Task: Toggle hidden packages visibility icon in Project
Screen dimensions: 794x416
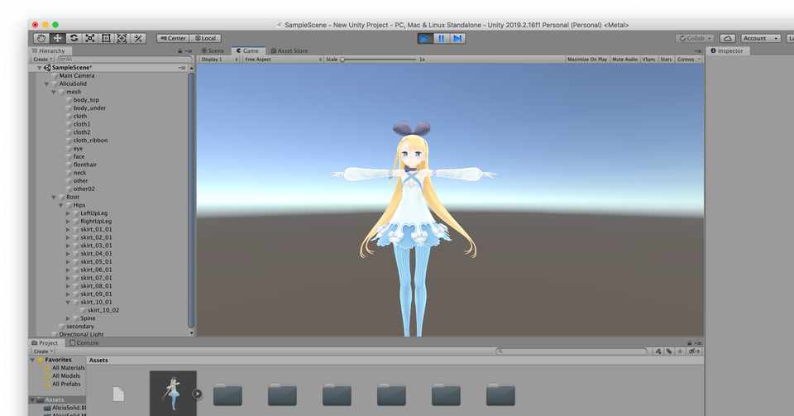Action: click(694, 351)
